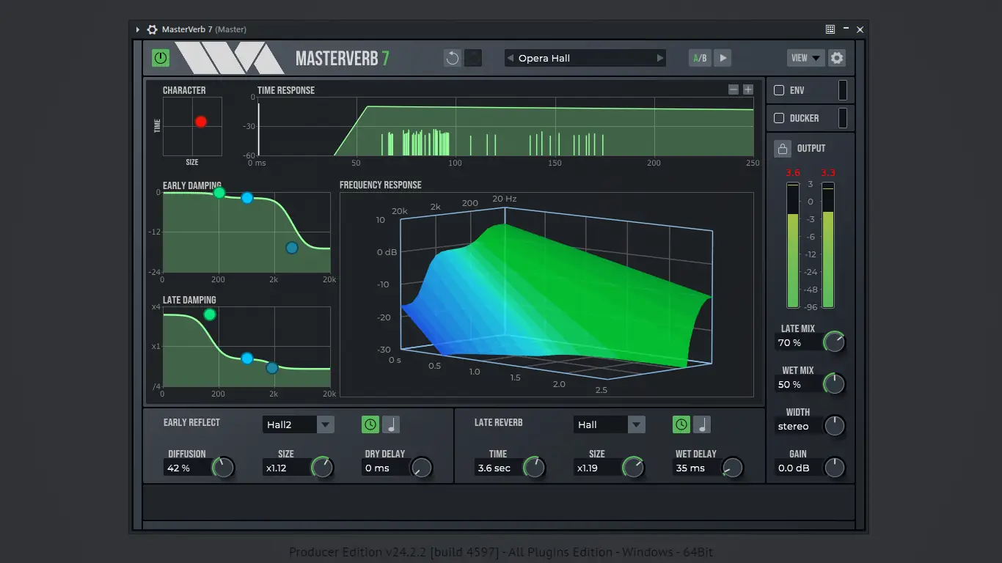Open the FL plugin options gear in title bar

(x=152, y=29)
